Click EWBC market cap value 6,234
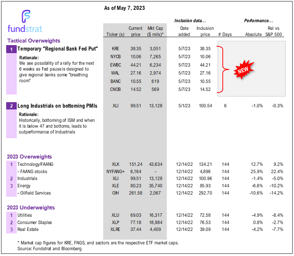Image resolution: width=294 pixels, height=256 pixels. pos(155,65)
